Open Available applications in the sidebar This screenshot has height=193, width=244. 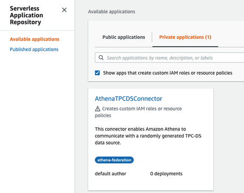click(34, 39)
